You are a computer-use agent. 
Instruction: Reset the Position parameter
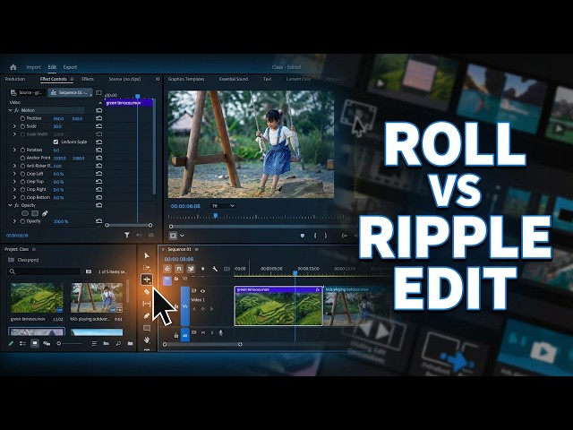(98, 118)
